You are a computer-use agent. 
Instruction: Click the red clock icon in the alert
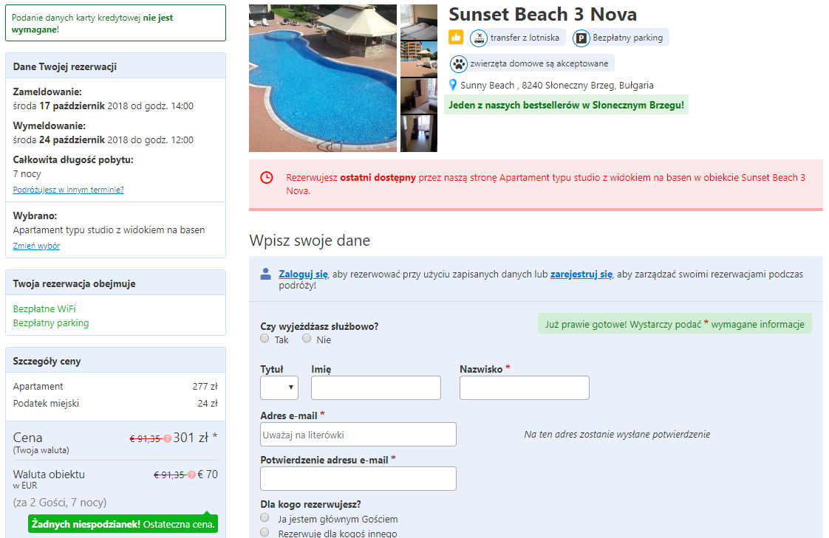(267, 177)
